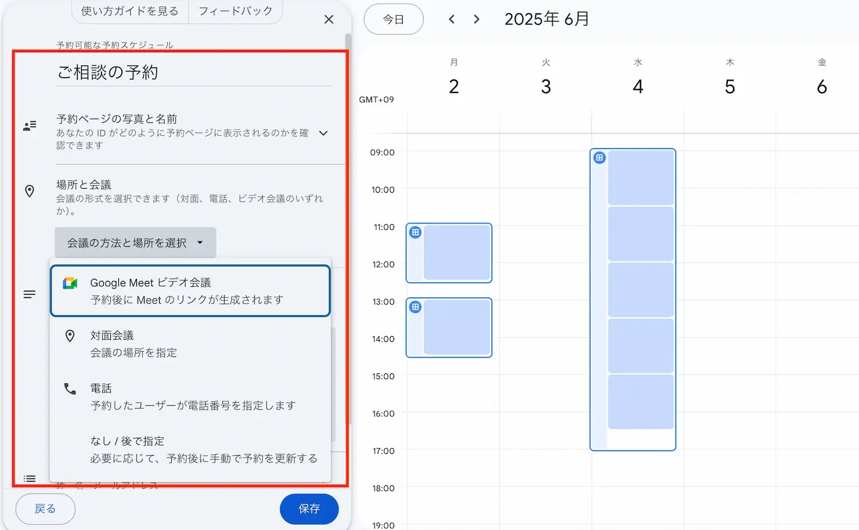This screenshot has height=530, width=859.
Task: Go to the next week with the right arrow
Action: (x=477, y=19)
